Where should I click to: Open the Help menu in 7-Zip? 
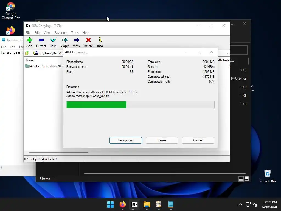point(86,33)
